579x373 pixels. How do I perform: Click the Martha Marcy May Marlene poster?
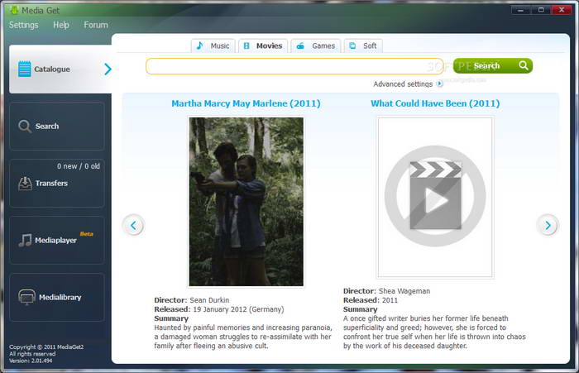point(246,202)
